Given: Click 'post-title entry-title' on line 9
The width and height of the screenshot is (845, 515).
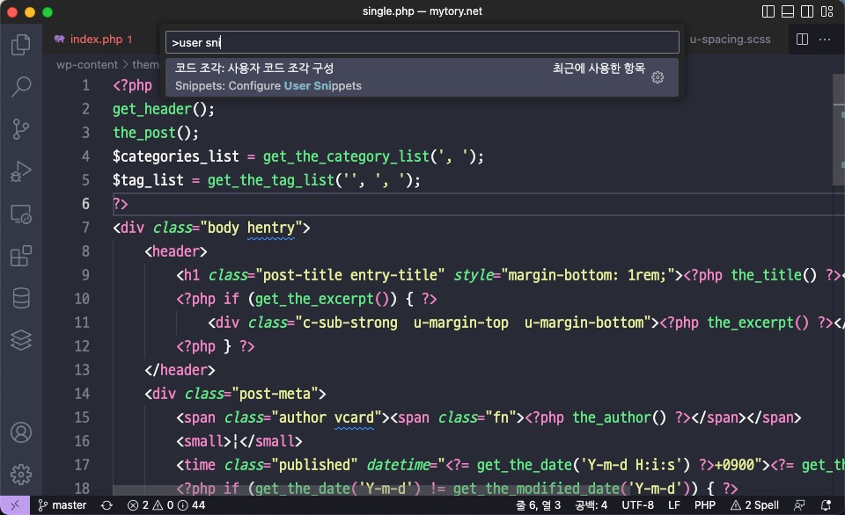Looking at the screenshot, I should point(349,275).
